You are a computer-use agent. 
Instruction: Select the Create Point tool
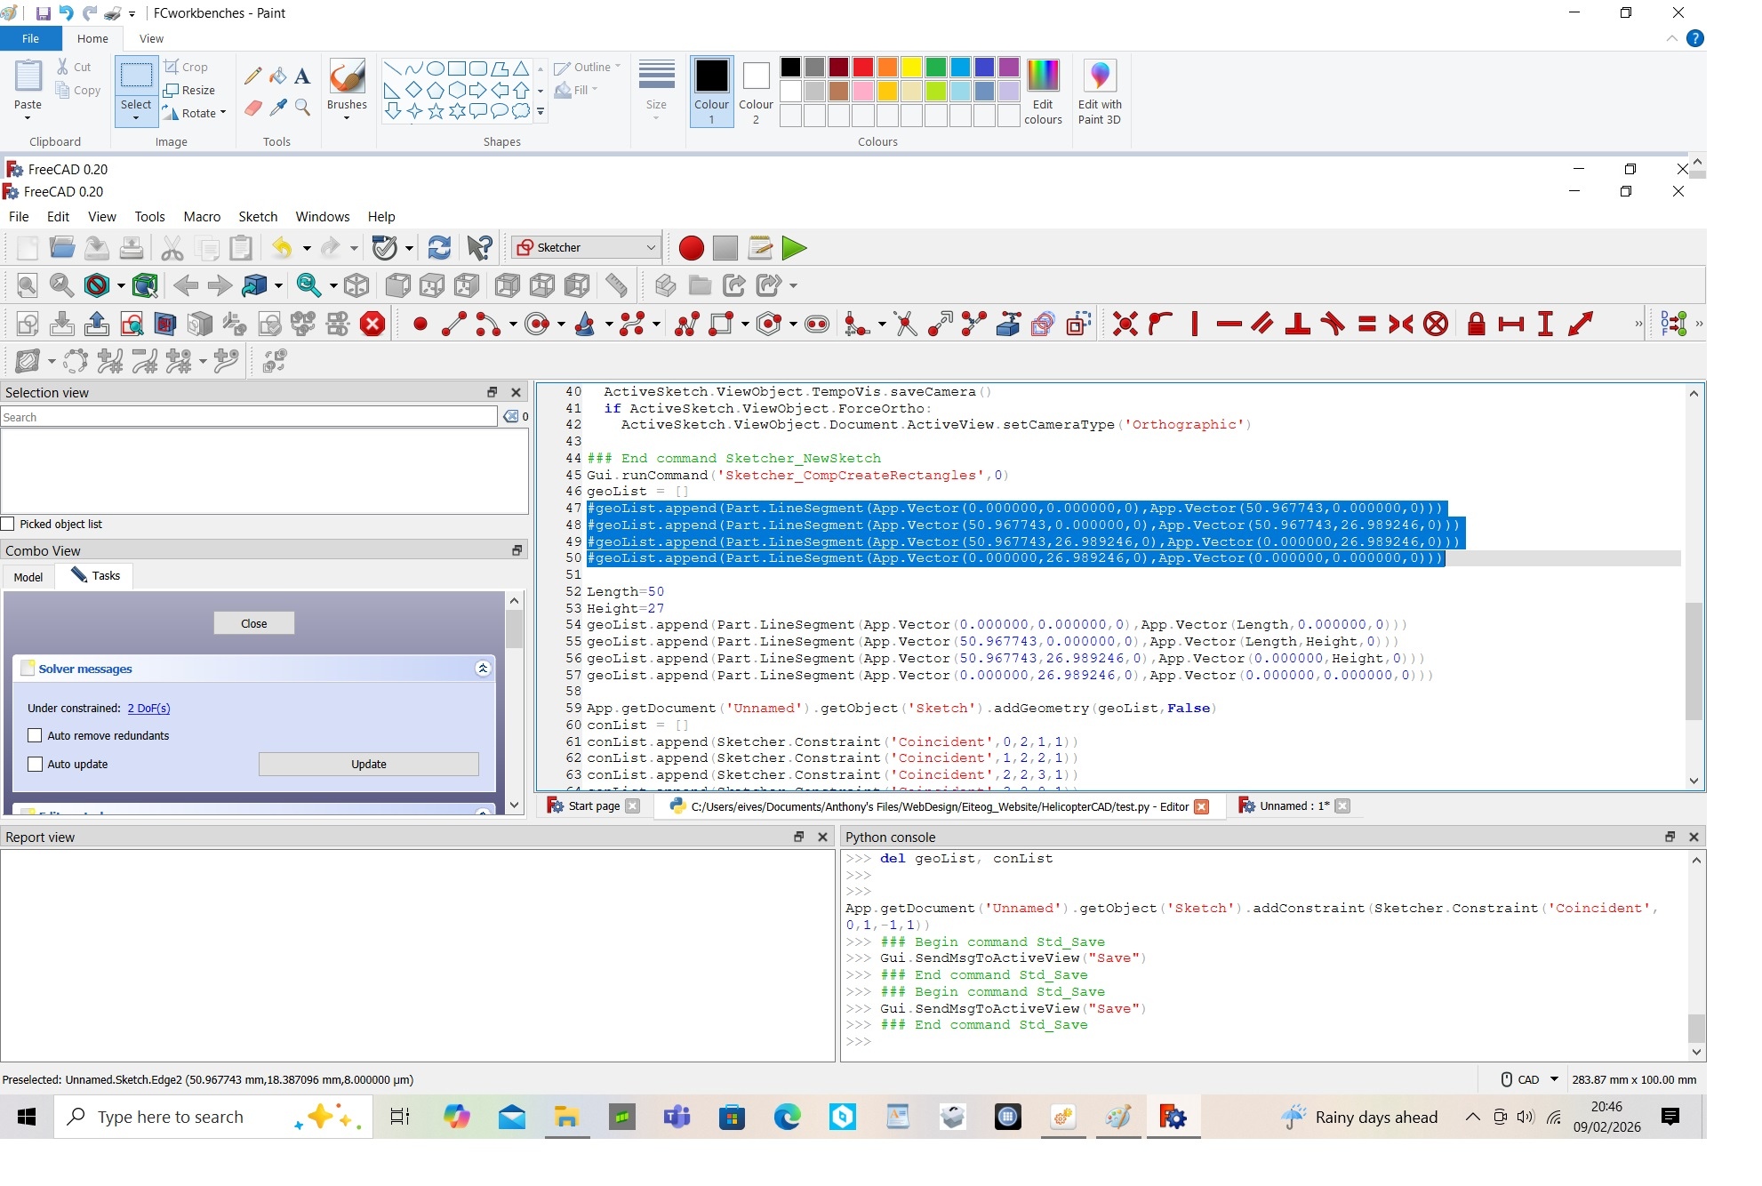(420, 324)
